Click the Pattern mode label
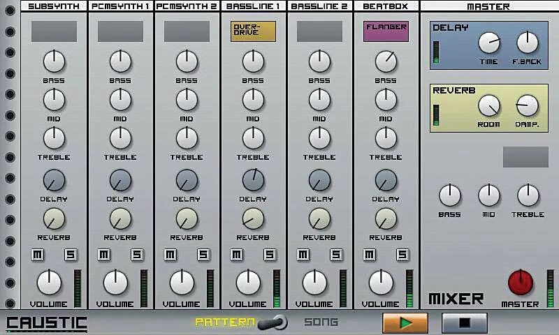Viewport: 559px width, 335px height. 225,322
